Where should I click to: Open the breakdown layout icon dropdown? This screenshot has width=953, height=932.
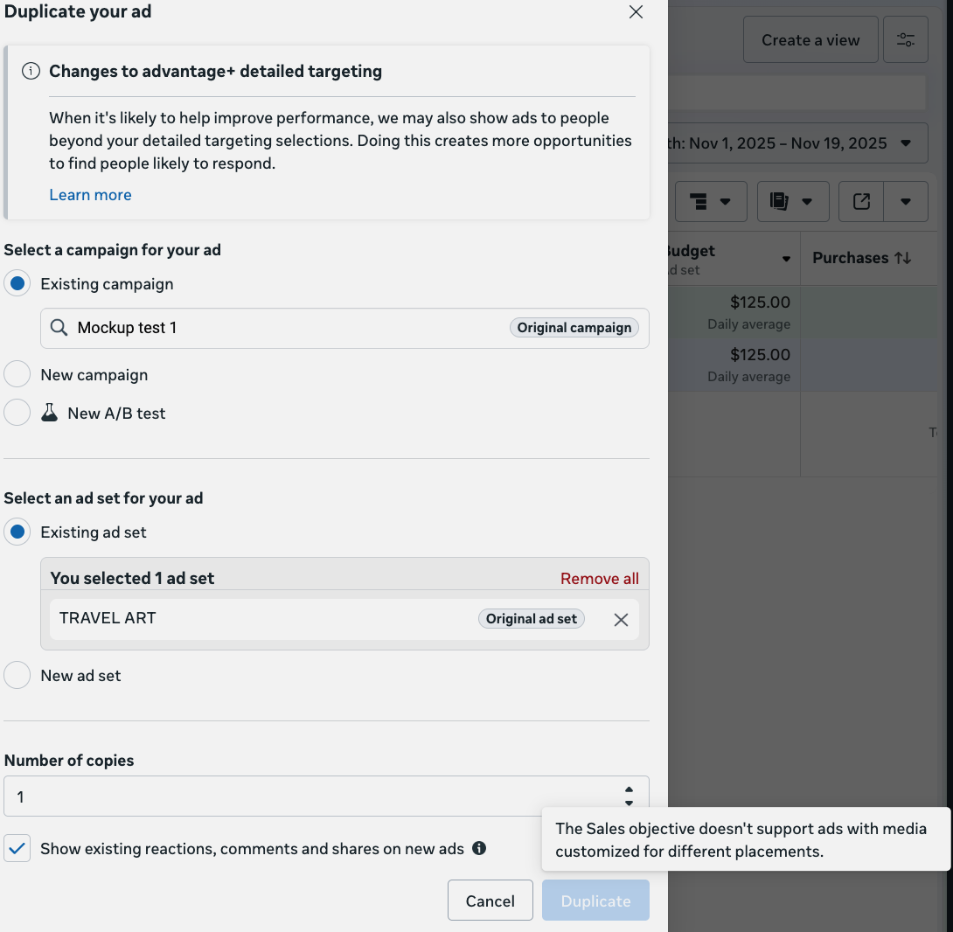pos(710,201)
